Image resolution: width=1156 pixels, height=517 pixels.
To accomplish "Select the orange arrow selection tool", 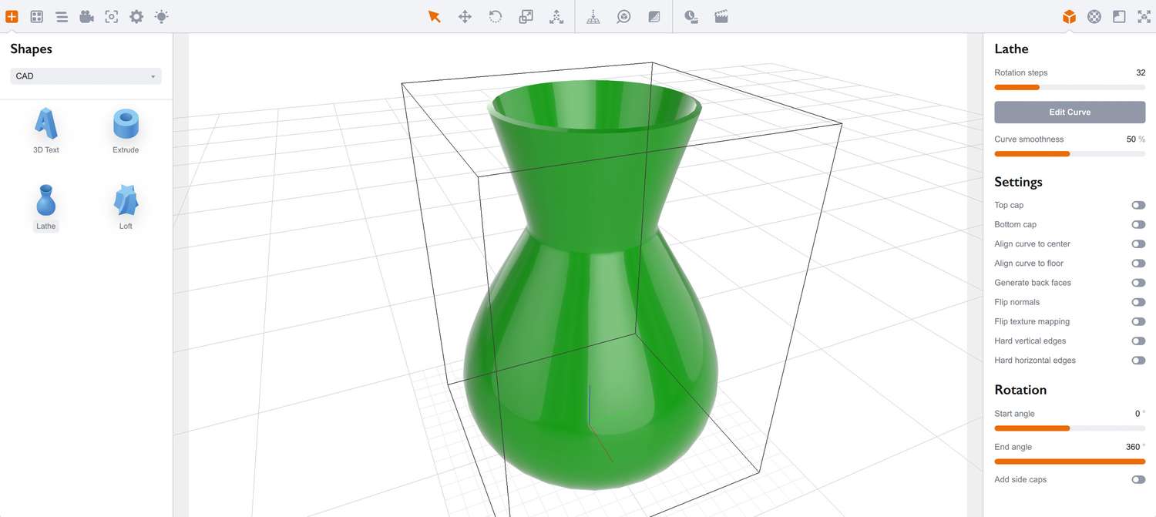I will [x=435, y=16].
